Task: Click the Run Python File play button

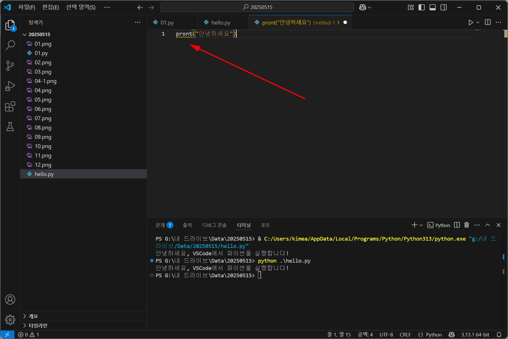Action: pyautogui.click(x=471, y=22)
